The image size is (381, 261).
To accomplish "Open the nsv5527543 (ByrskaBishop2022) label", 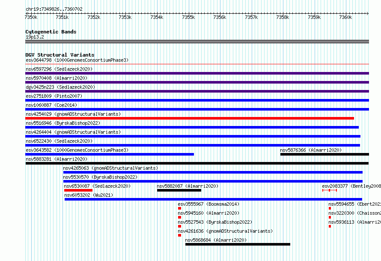I will pos(215,222).
